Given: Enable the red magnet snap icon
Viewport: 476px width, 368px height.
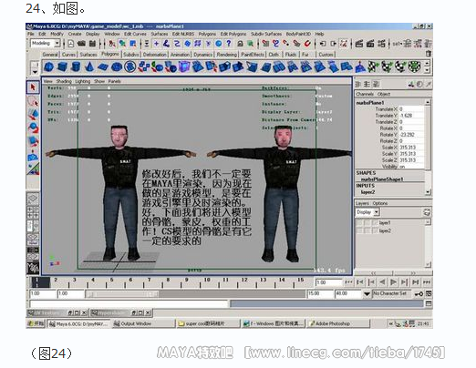Looking at the screenshot, I should click(x=307, y=44).
